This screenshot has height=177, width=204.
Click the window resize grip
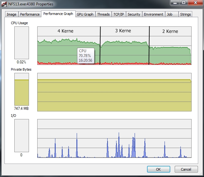[x=200, y=174]
